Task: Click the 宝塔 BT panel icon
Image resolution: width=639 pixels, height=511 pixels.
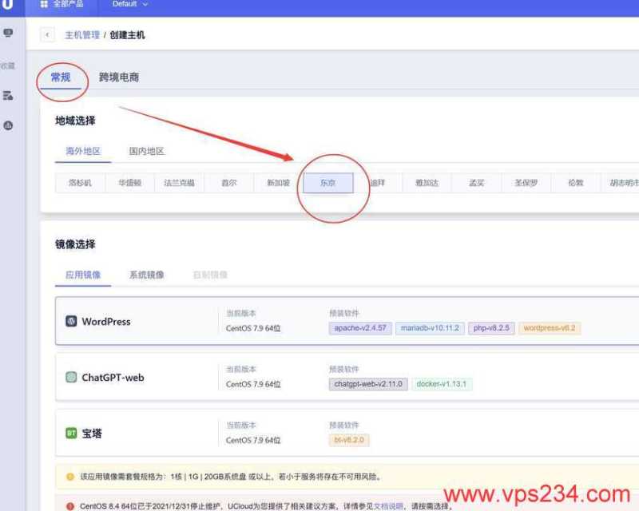Action: coord(72,432)
